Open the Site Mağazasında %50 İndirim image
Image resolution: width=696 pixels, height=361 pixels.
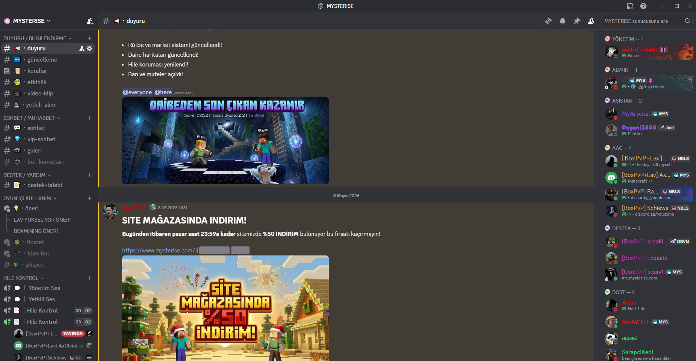[x=225, y=308]
